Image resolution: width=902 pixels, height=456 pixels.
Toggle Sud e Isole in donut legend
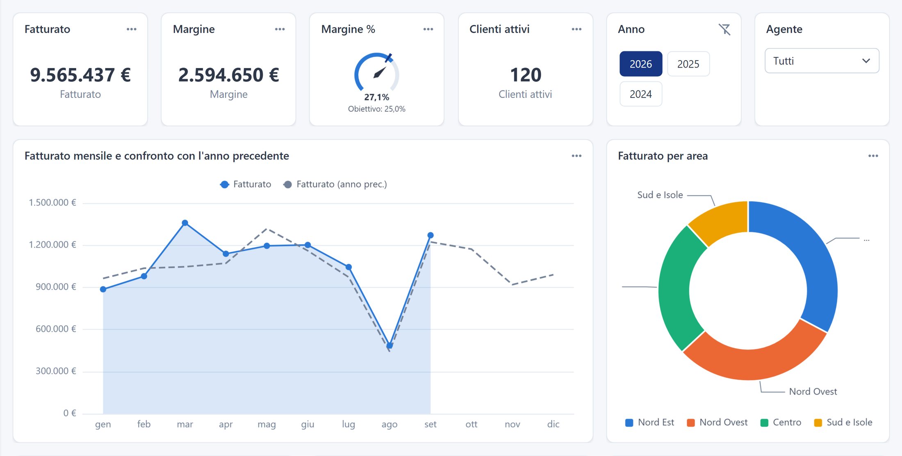tap(843, 422)
